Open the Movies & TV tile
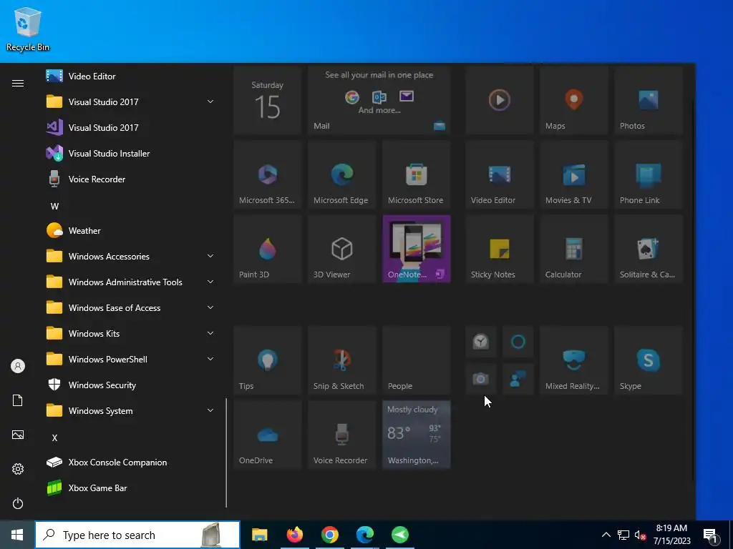This screenshot has height=549, width=733. (573, 174)
